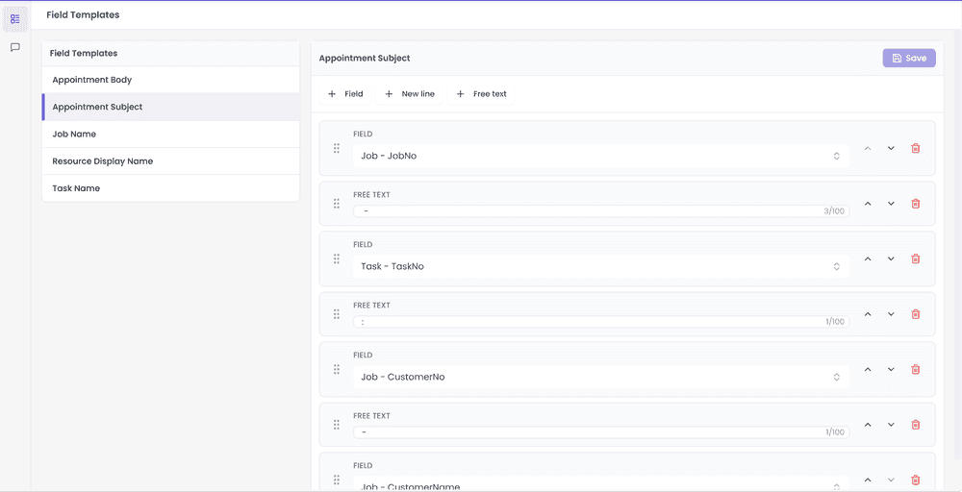962x492 pixels.
Task: Move 3/100 free text row down
Action: pos(891,204)
